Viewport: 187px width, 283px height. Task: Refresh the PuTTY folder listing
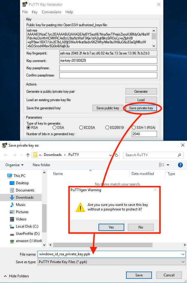[x=116, y=155]
